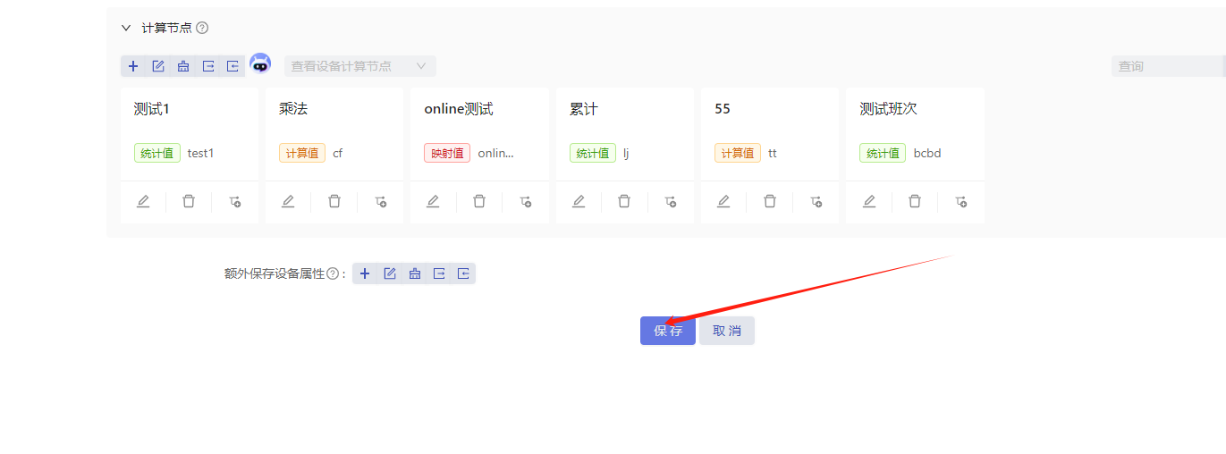This screenshot has width=1226, height=454.
Task: Edit the 测试1 node card
Action: click(x=143, y=202)
